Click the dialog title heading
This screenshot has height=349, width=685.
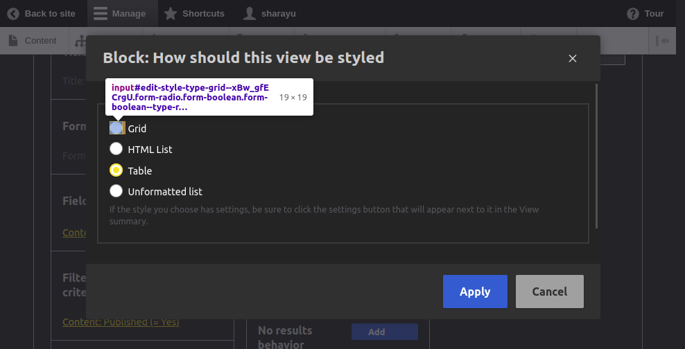[243, 57]
